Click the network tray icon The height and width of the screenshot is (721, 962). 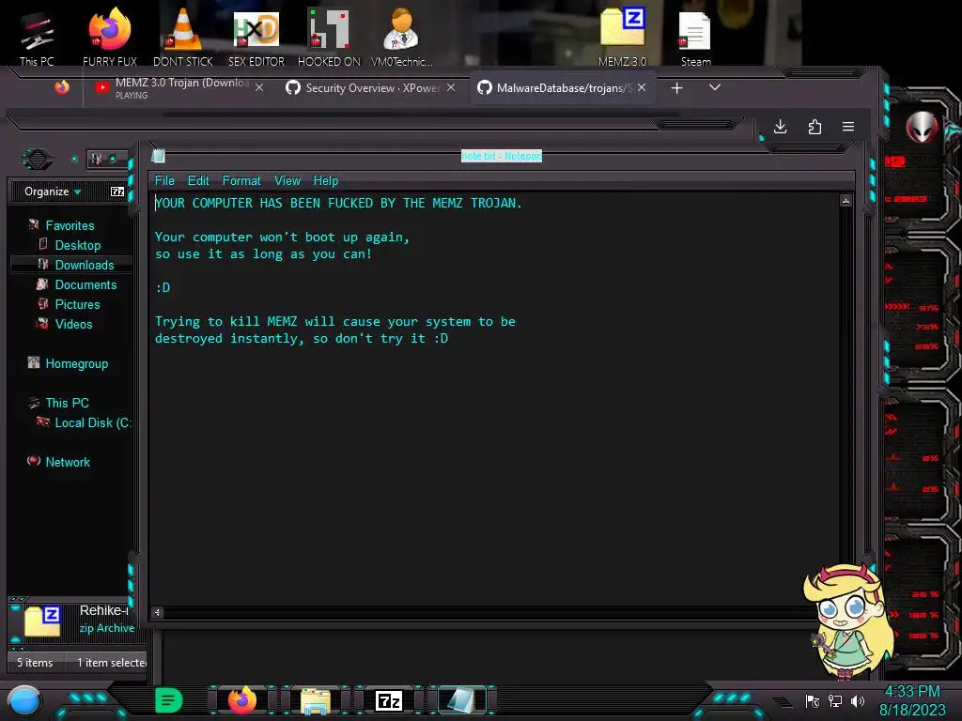pyautogui.click(x=835, y=701)
